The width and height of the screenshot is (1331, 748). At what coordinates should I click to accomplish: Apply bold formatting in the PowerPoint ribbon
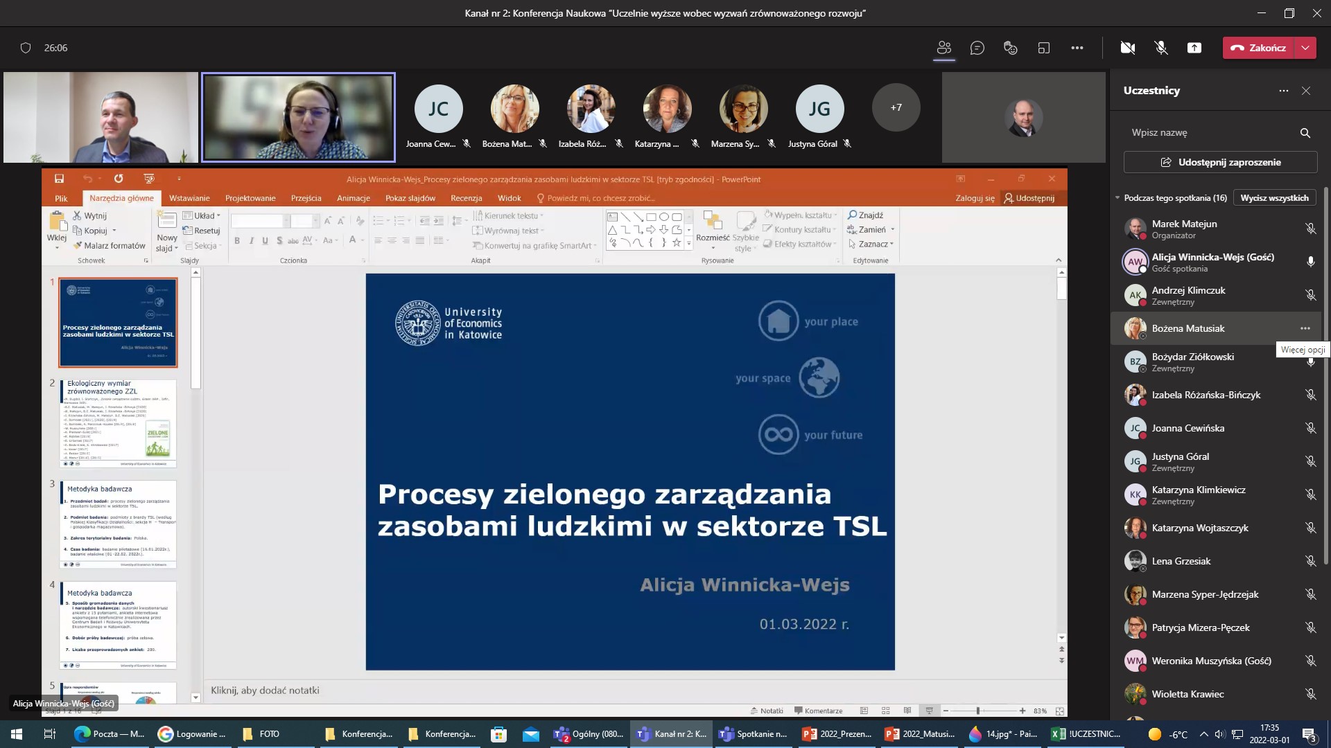coord(236,240)
